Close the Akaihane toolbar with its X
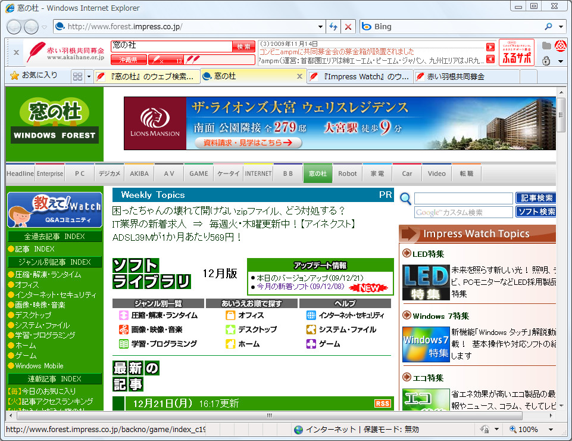The image size is (572, 441). click(16, 52)
